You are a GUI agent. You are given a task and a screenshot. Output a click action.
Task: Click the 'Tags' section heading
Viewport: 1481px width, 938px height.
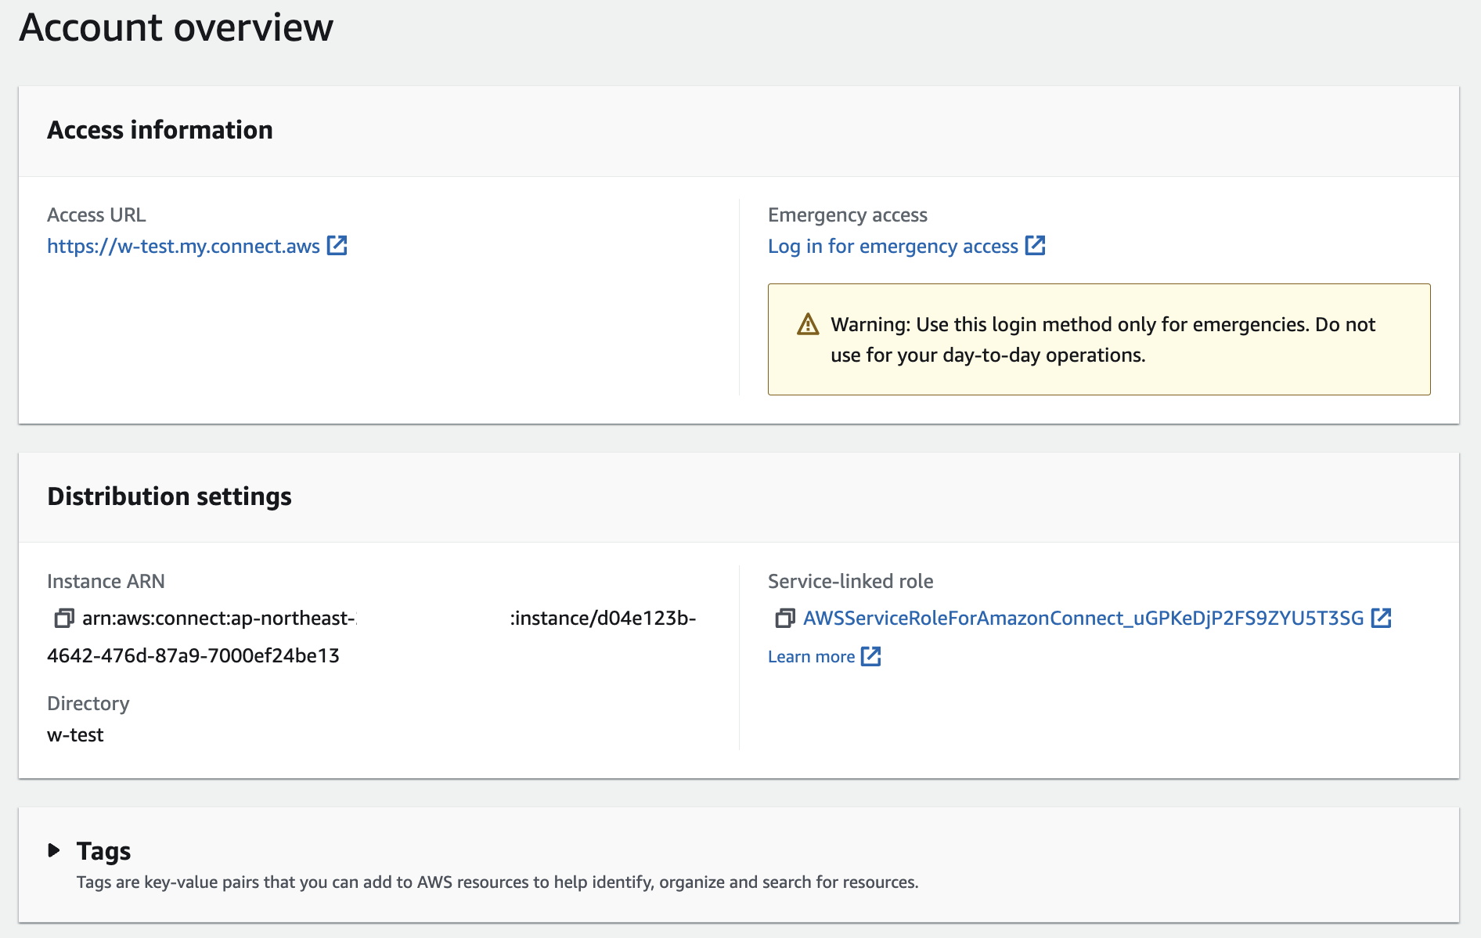103,851
